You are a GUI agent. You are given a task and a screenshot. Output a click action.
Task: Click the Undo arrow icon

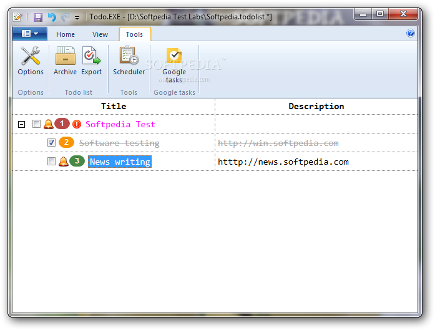pyautogui.click(x=52, y=17)
